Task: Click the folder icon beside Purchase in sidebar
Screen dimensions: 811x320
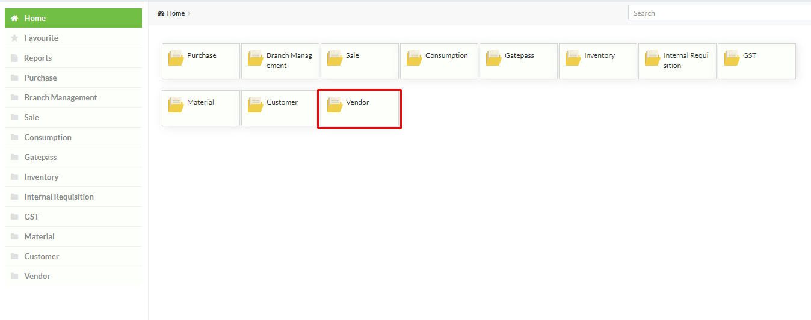Action: pyautogui.click(x=14, y=78)
